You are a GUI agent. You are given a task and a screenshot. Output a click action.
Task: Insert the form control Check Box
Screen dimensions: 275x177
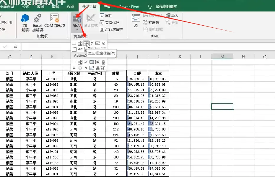pyautogui.click(x=86, y=43)
